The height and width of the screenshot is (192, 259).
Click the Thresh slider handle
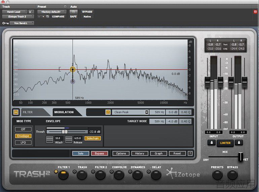coord(65,132)
